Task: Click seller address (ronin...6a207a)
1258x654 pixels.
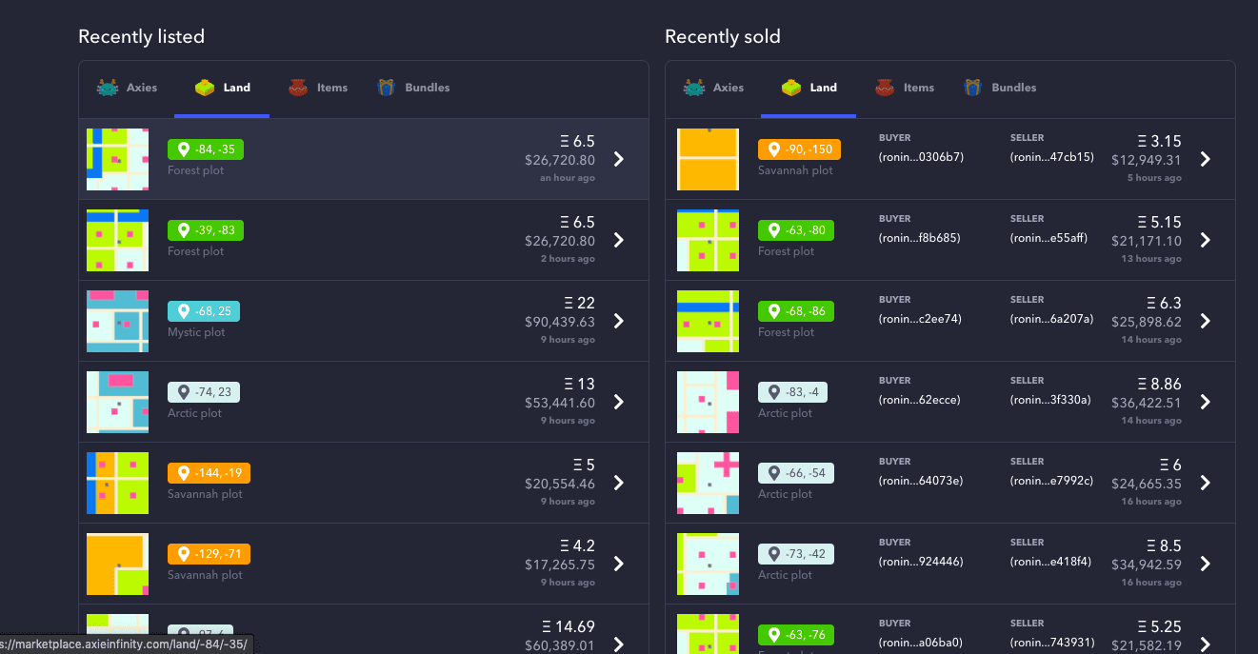Action: pos(1051,319)
